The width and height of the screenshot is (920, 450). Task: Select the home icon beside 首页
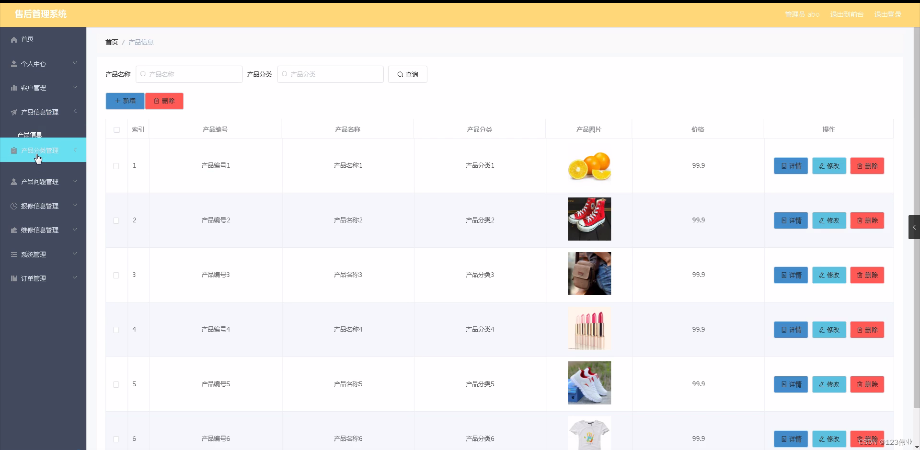tap(13, 39)
